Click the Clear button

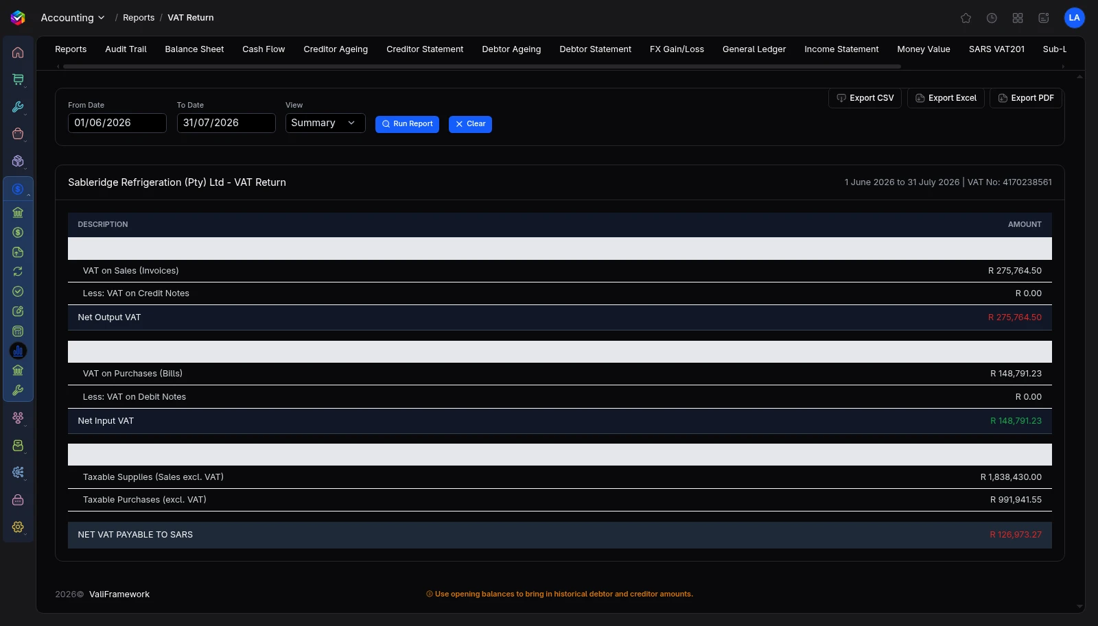pos(470,124)
